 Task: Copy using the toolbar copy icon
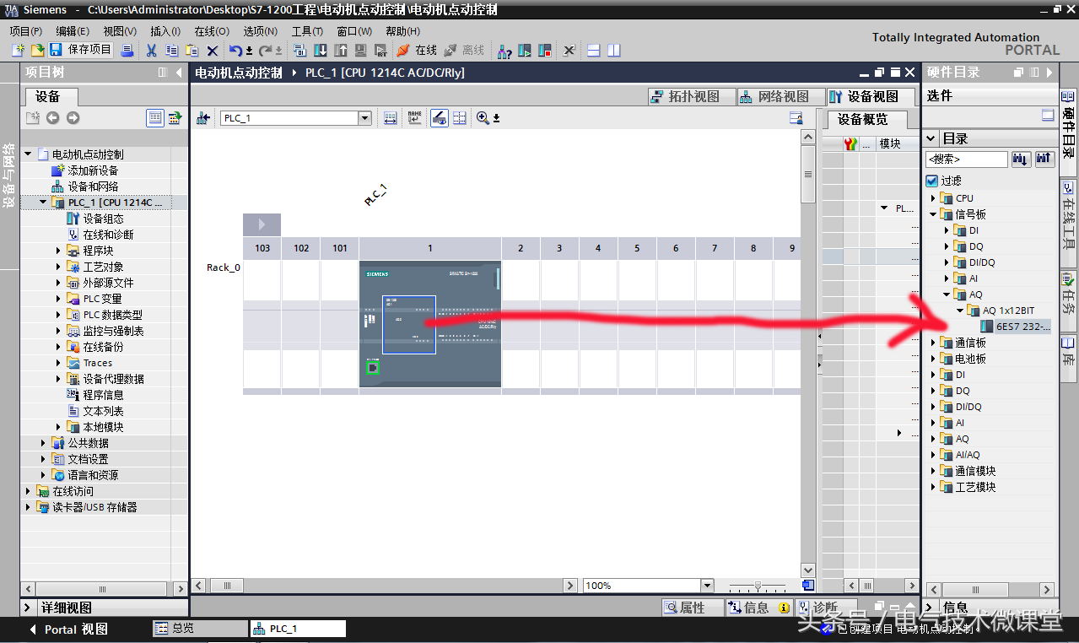coord(171,50)
